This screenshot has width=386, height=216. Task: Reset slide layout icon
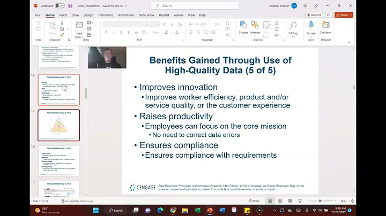click(88, 29)
